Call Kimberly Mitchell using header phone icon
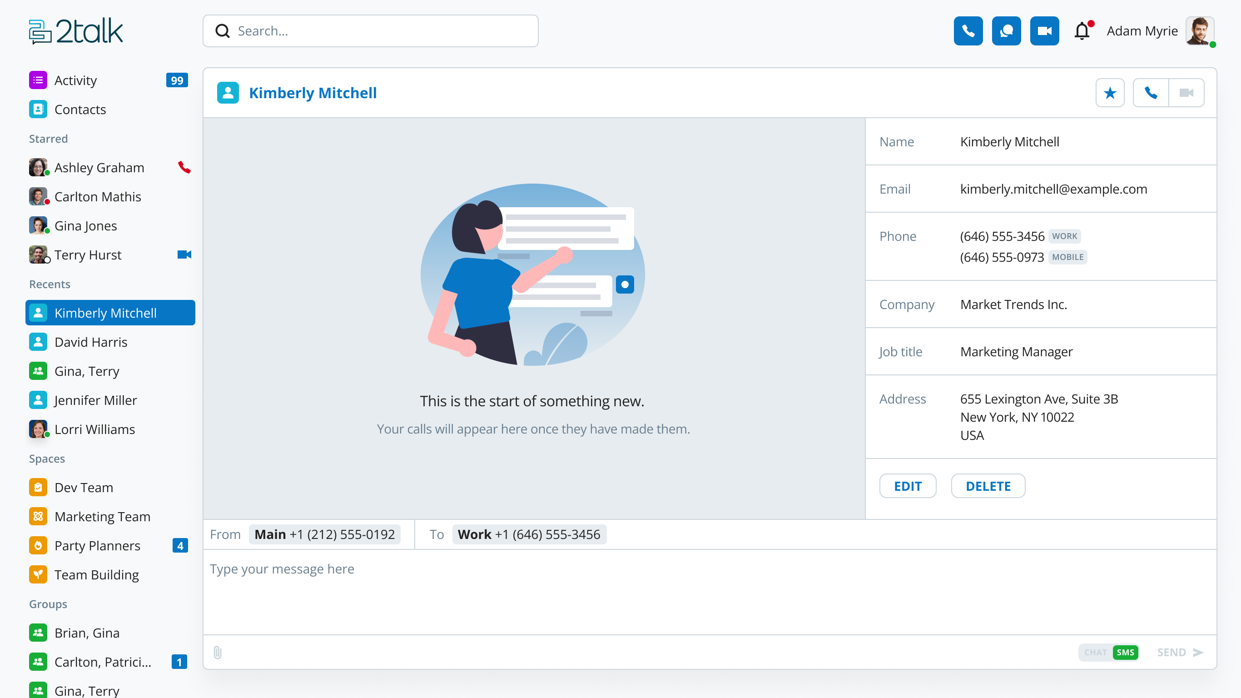1241x698 pixels. [x=1151, y=93]
